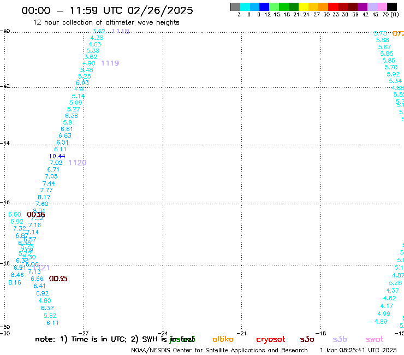Click the pink swatch above 70 ft

click(382, 7)
